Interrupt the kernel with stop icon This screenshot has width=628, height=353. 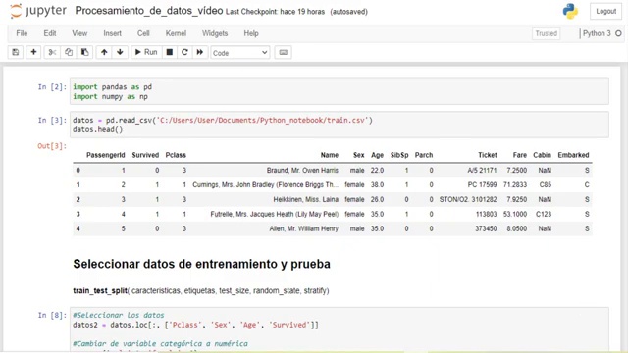click(x=170, y=52)
